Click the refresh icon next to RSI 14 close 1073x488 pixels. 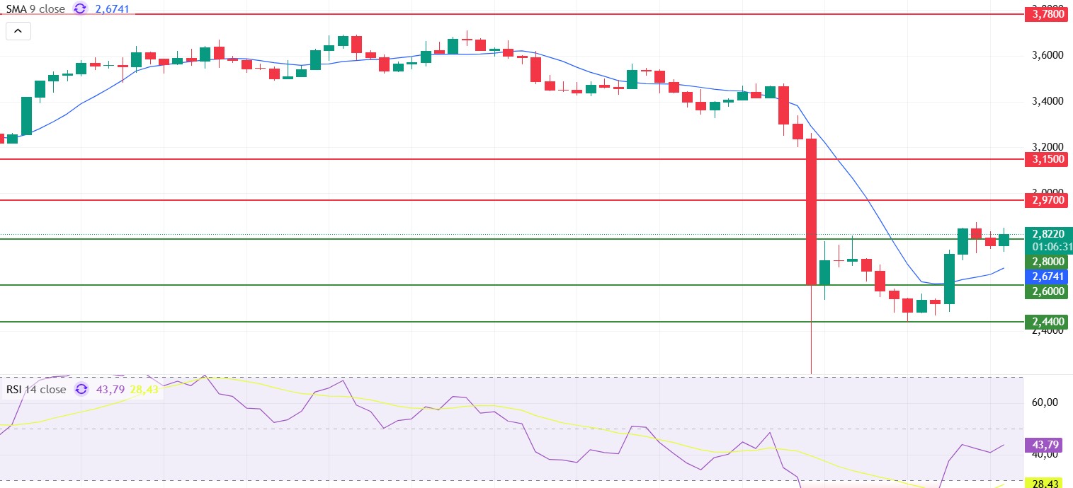click(x=81, y=390)
